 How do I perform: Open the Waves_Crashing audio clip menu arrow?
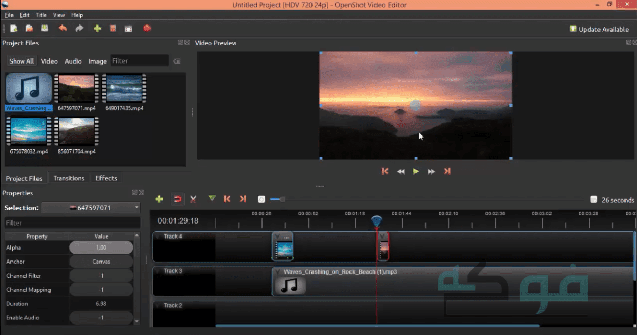(x=277, y=271)
